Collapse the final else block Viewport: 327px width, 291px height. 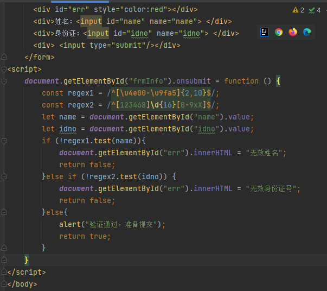[4, 212]
